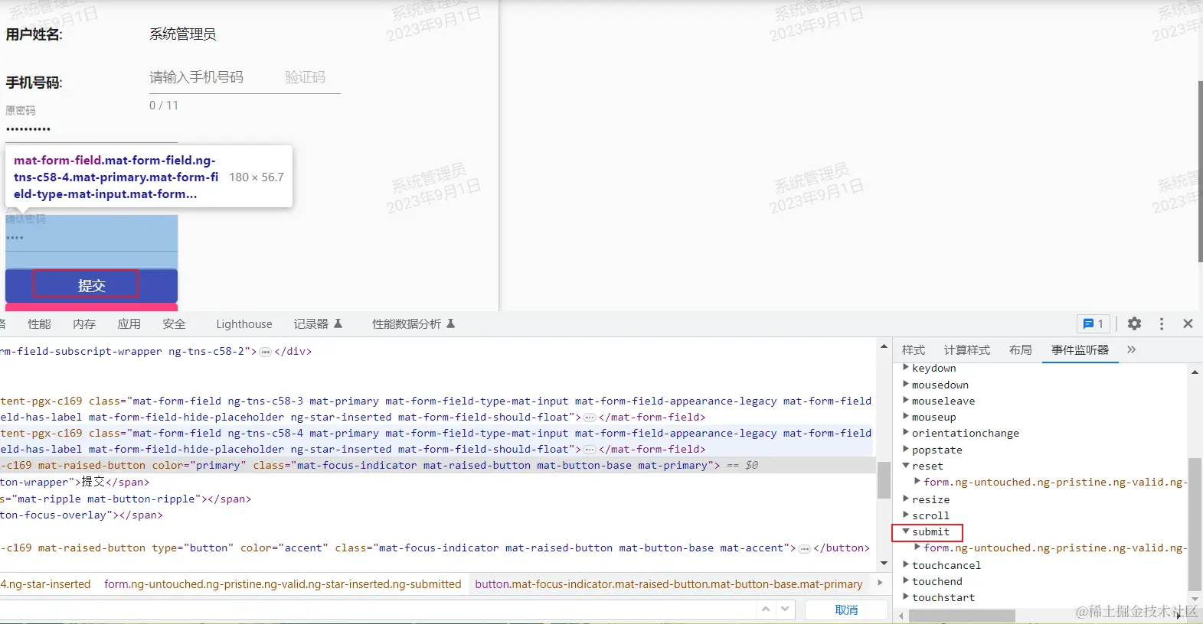The image size is (1203, 624).
Task: Select button.mat-focus-indicator breadcrumb
Action: coord(669,584)
